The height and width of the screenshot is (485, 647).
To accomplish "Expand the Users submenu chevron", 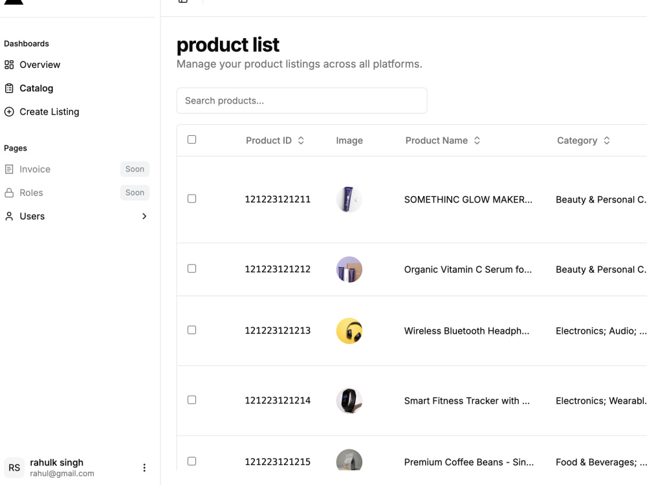I will [x=144, y=216].
